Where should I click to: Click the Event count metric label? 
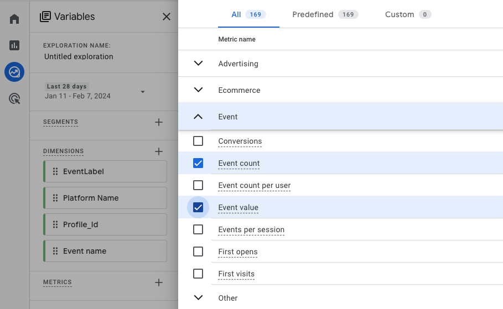tap(239, 164)
